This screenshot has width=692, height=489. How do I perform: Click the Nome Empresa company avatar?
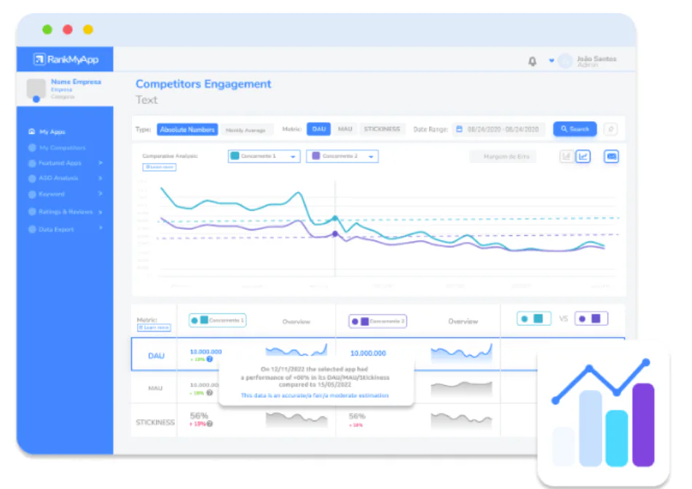(x=36, y=88)
